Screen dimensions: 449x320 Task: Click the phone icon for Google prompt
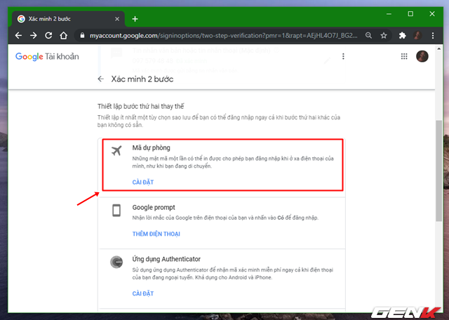(x=116, y=211)
